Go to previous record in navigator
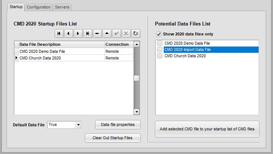273x154 pixels. [69, 34]
